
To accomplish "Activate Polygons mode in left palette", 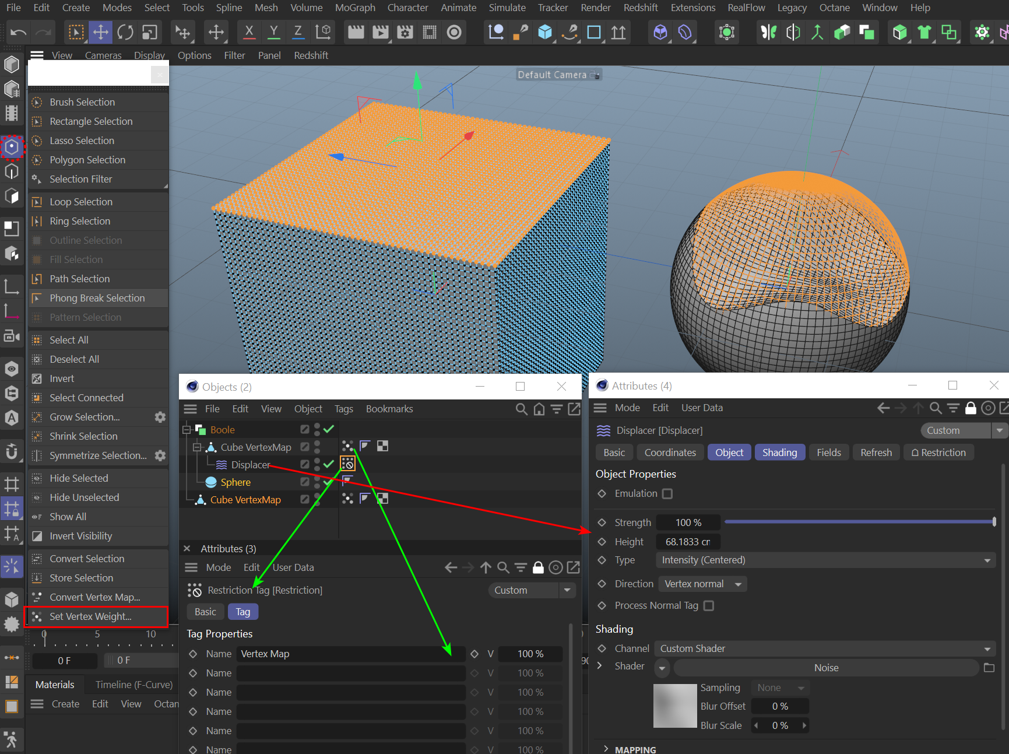I will click(12, 196).
